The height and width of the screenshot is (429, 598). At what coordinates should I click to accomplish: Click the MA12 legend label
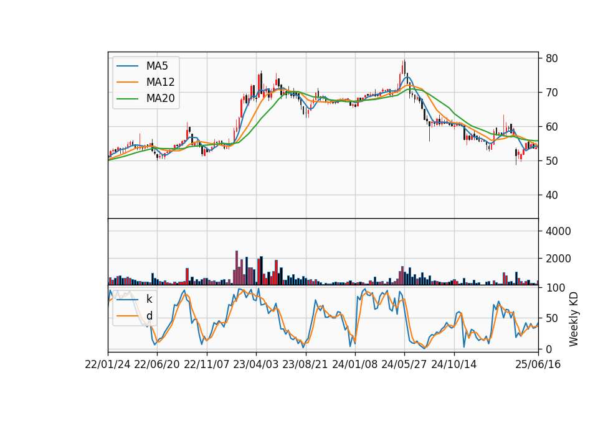(160, 82)
